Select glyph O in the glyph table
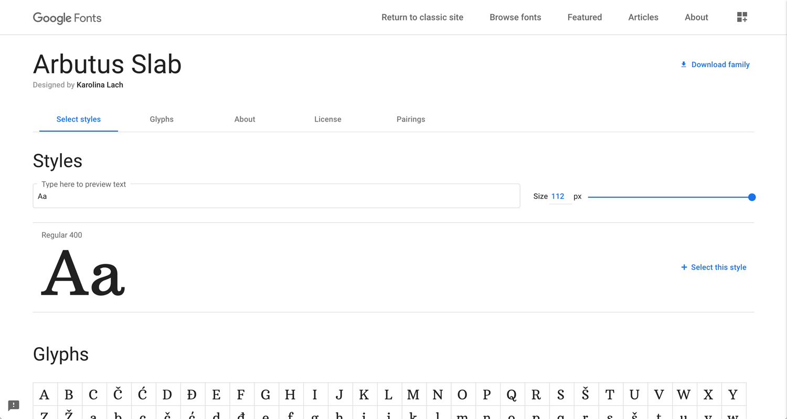Image resolution: width=787 pixels, height=419 pixels. pyautogui.click(x=463, y=394)
